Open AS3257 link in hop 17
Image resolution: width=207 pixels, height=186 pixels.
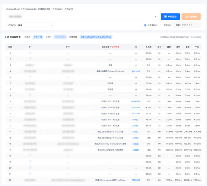point(136,150)
